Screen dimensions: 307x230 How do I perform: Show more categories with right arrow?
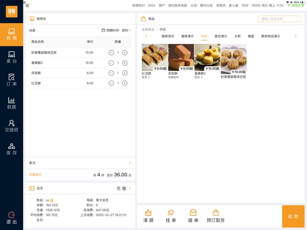(x=296, y=36)
